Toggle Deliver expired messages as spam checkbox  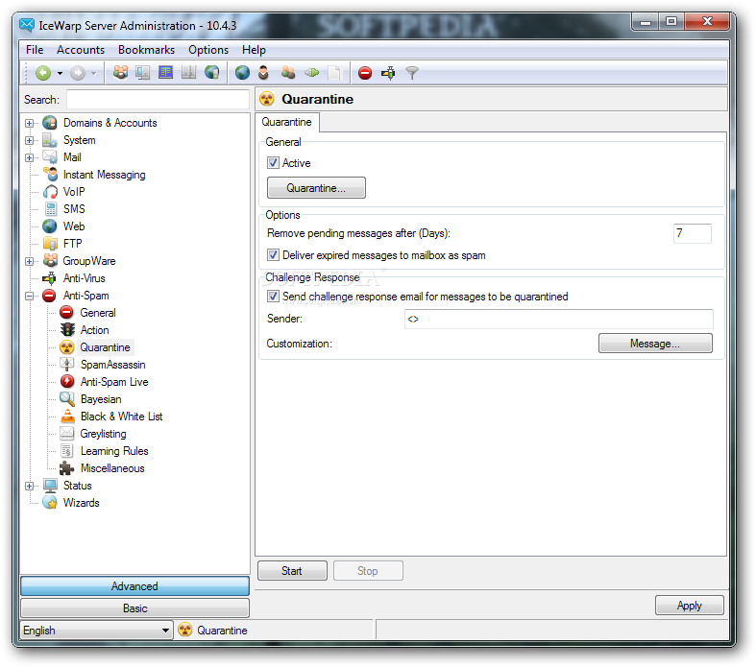(x=274, y=254)
